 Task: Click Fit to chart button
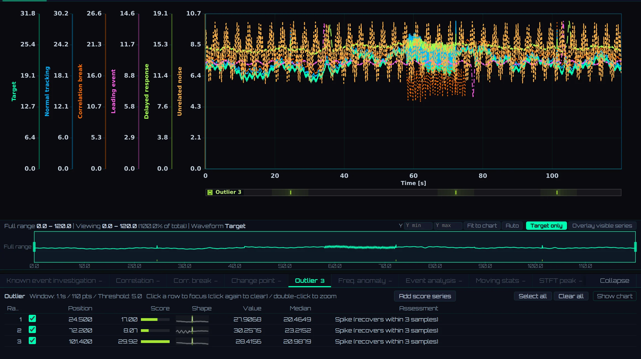pyautogui.click(x=482, y=226)
